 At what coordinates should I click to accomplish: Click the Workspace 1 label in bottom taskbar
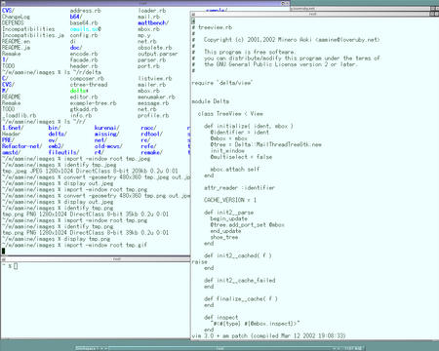[87, 348]
